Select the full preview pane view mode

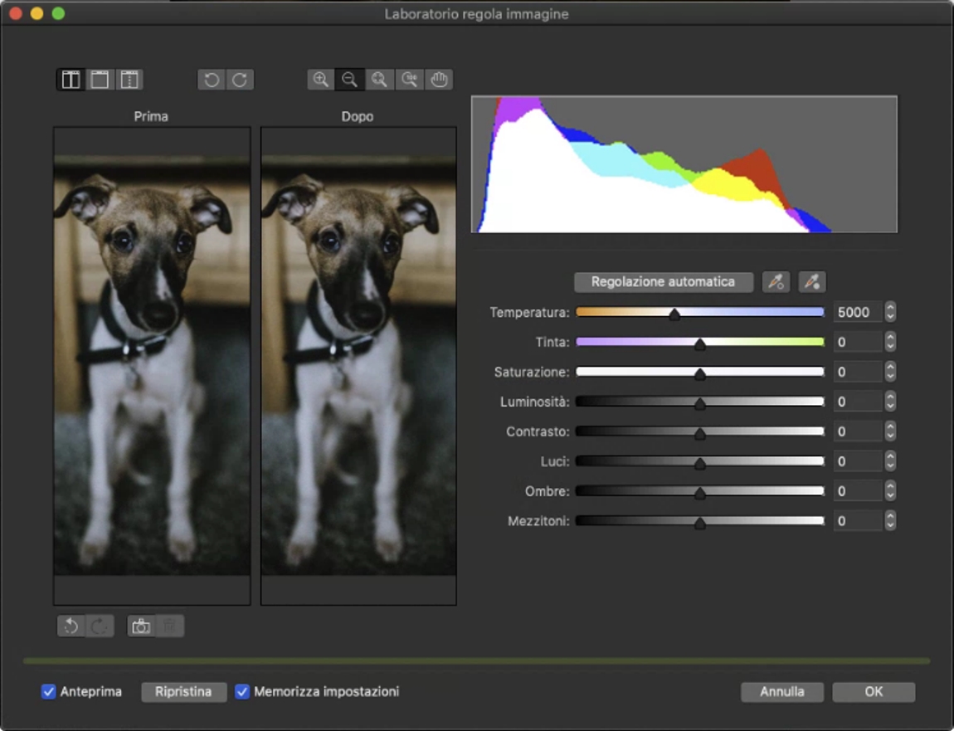100,80
